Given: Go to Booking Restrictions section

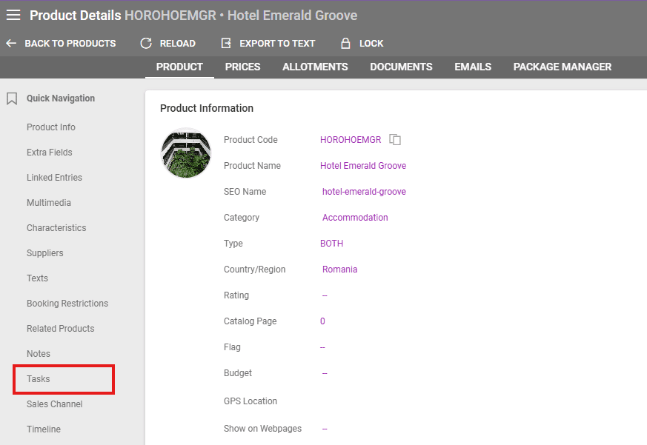Looking at the screenshot, I should (67, 304).
